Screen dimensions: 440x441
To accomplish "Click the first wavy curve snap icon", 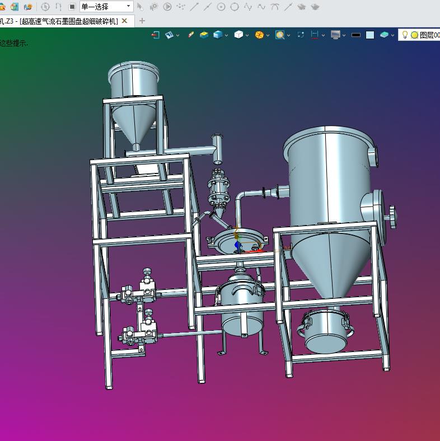I will pyautogui.click(x=248, y=7).
